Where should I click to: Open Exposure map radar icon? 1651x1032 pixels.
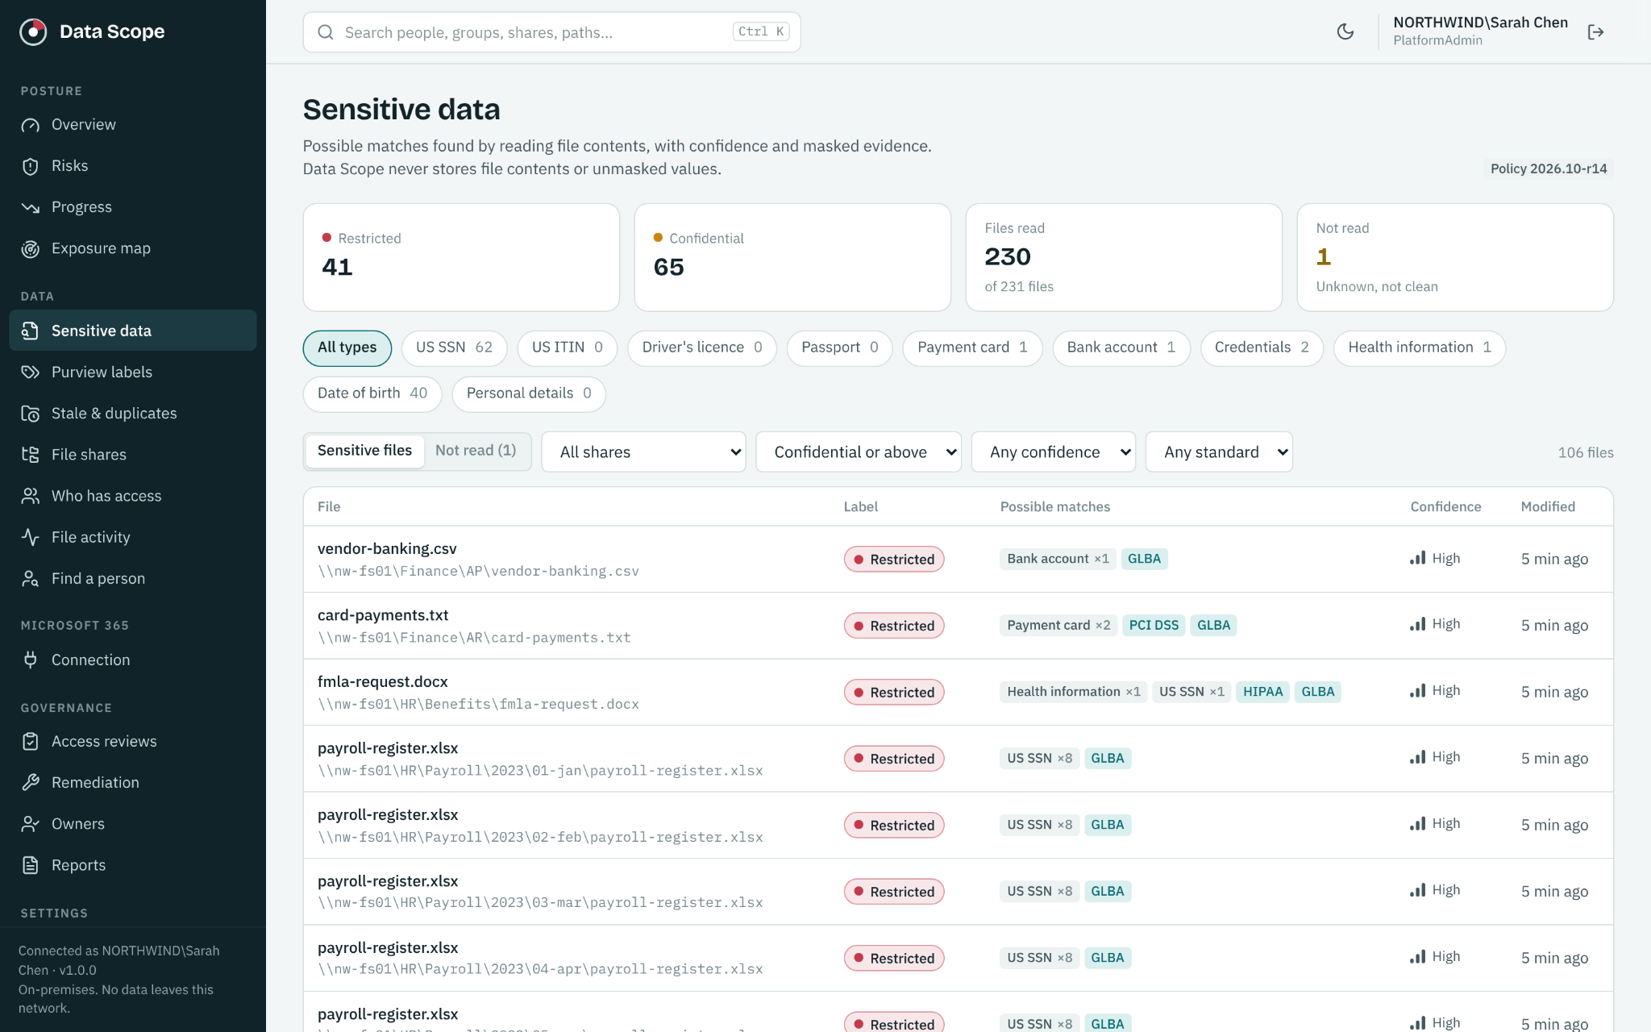[x=31, y=249]
